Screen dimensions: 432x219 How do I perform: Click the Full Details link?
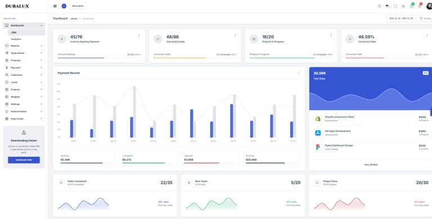tap(371, 165)
